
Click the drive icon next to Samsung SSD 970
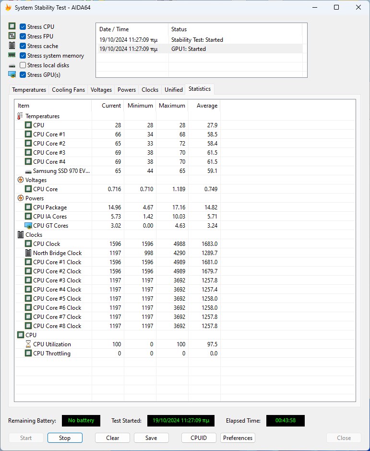(x=28, y=171)
